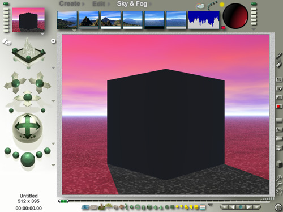Open the Create palette

pos(70,3)
